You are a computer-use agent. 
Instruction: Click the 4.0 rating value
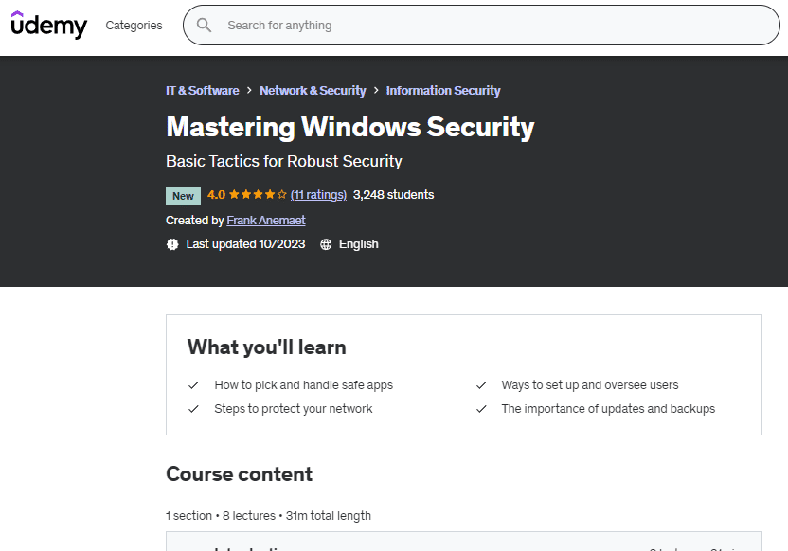[216, 195]
